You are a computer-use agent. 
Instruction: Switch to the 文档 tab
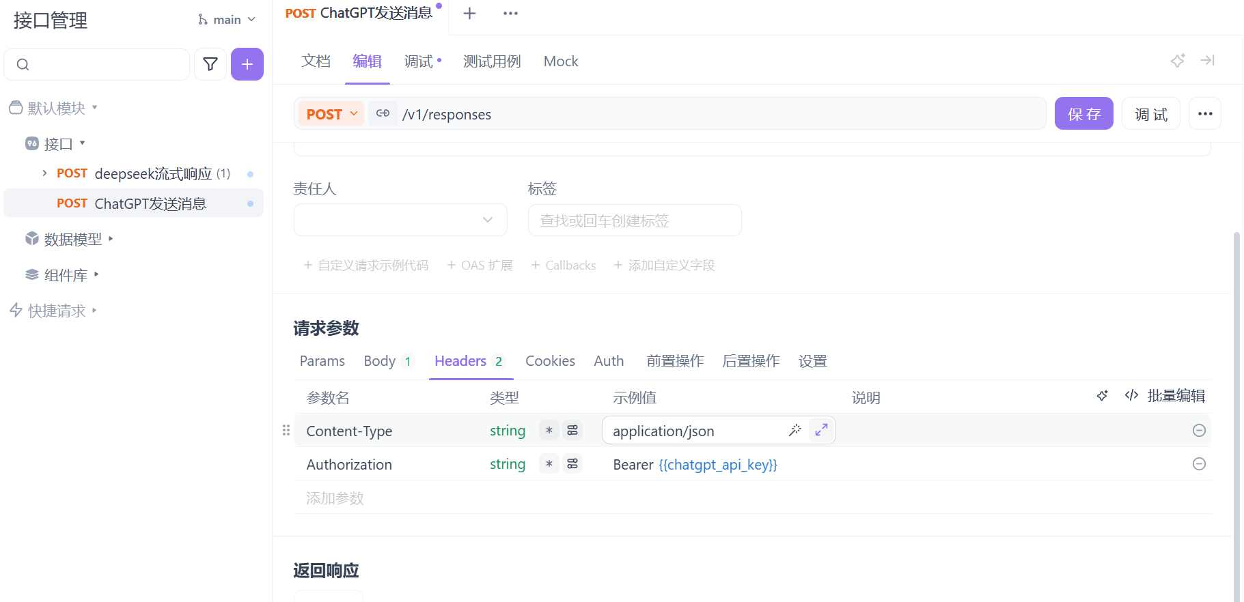point(316,61)
